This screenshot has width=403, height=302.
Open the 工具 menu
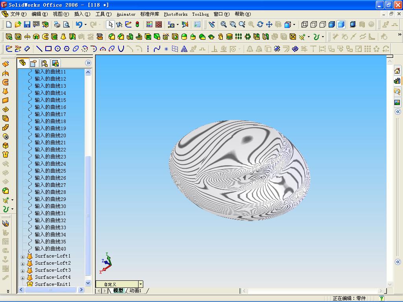[104, 14]
